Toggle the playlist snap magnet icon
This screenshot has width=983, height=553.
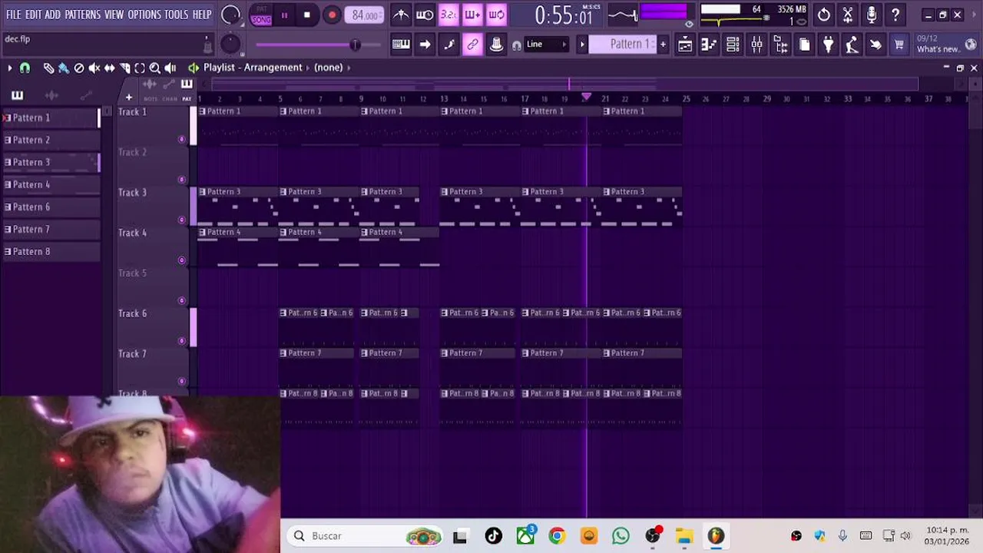pos(25,68)
